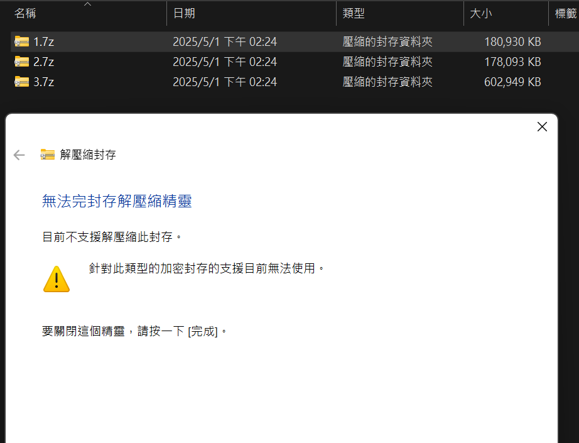Click the type cell of 1.7z
Viewport: 579px width, 443px height.
click(387, 41)
